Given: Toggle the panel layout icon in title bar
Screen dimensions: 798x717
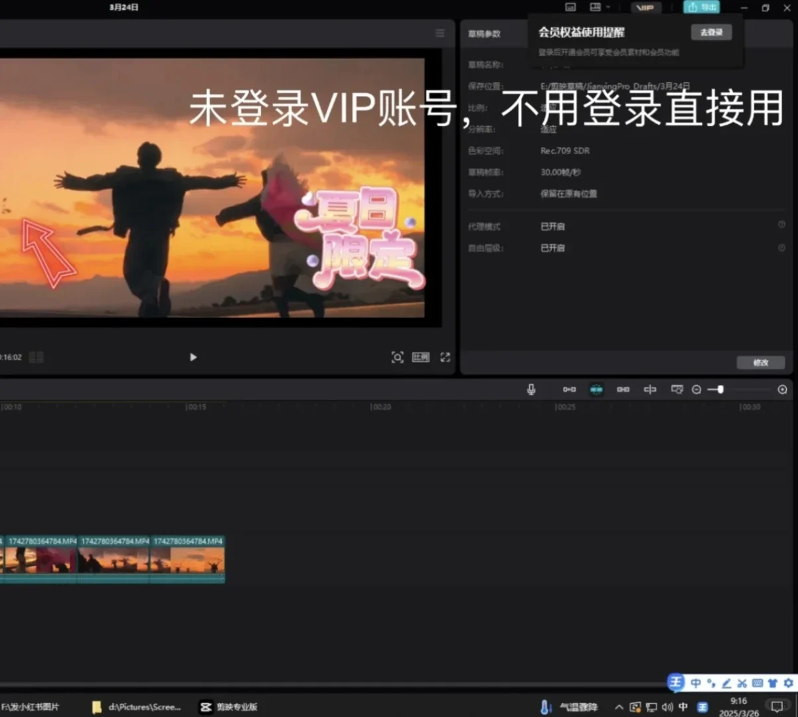Looking at the screenshot, I should [570, 7].
